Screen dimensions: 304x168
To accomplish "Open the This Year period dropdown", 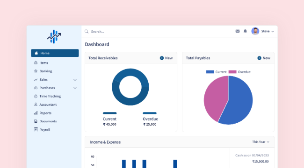I will coord(261,142).
